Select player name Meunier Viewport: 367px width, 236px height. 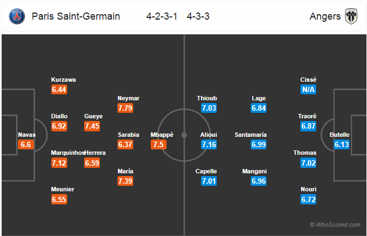pyautogui.click(x=62, y=189)
